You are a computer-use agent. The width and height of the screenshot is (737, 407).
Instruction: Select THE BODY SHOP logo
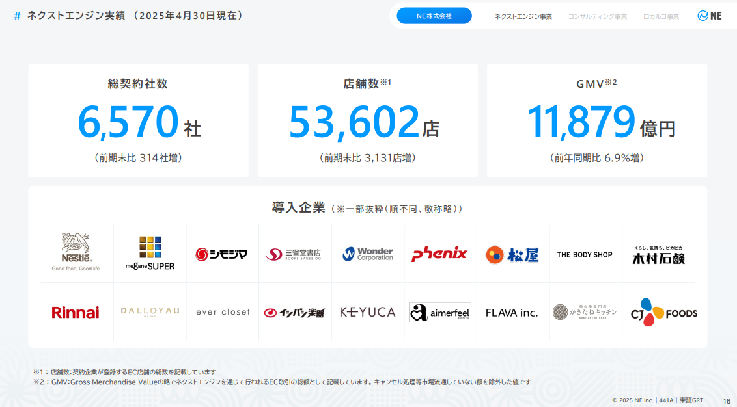click(x=585, y=254)
